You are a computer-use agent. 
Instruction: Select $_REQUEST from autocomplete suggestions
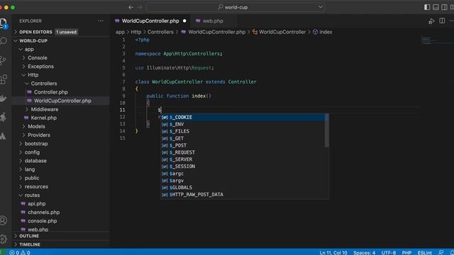pyautogui.click(x=243, y=152)
